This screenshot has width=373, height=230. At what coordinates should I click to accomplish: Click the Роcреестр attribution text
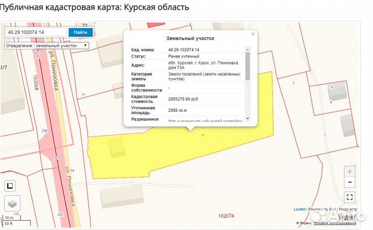[348, 209]
